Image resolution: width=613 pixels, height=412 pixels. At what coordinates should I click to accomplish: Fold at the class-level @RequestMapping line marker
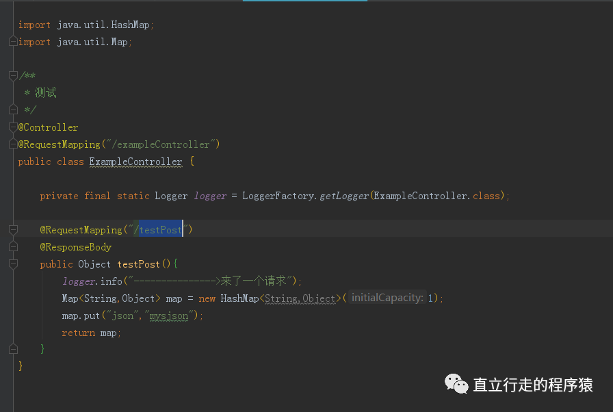(x=13, y=144)
